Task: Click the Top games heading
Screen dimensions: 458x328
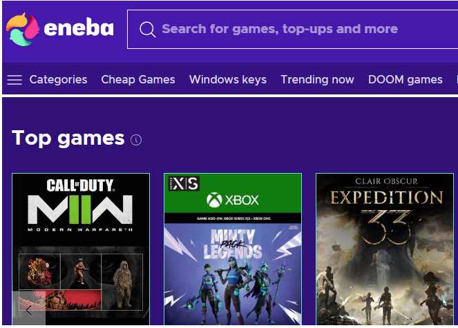Action: click(68, 138)
